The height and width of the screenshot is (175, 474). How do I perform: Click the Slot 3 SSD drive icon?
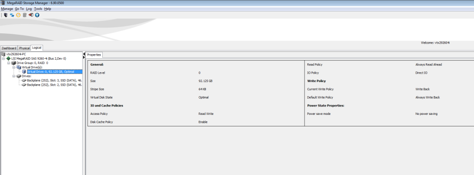pyautogui.click(x=24, y=81)
